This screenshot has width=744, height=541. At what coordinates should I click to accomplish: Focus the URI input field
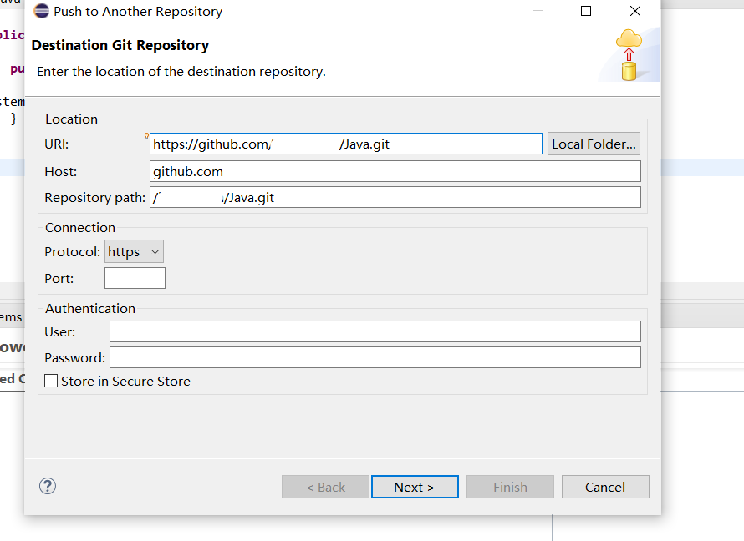pyautogui.click(x=346, y=144)
